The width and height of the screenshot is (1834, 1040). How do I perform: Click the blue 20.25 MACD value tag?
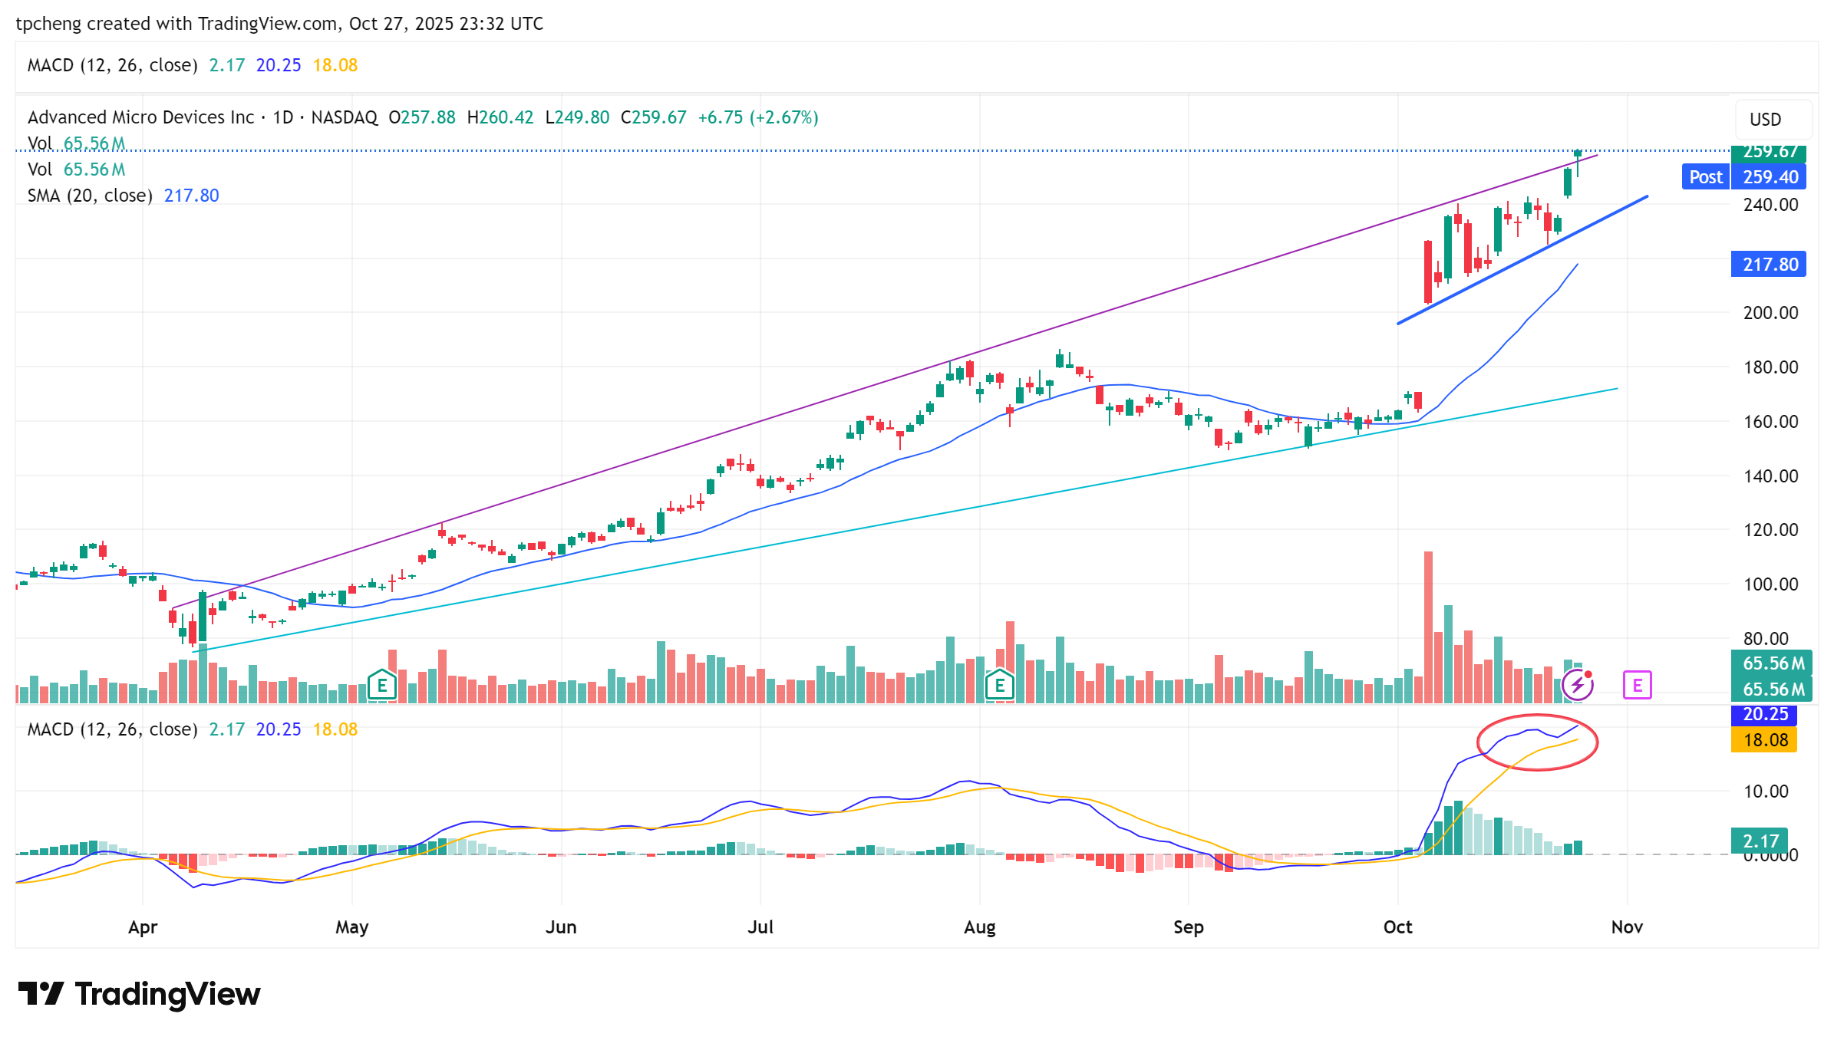[x=1765, y=714]
